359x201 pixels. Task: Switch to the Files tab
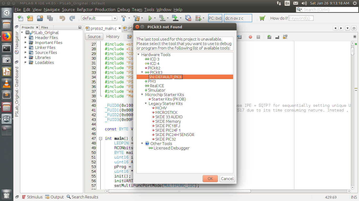click(x=45, y=27)
